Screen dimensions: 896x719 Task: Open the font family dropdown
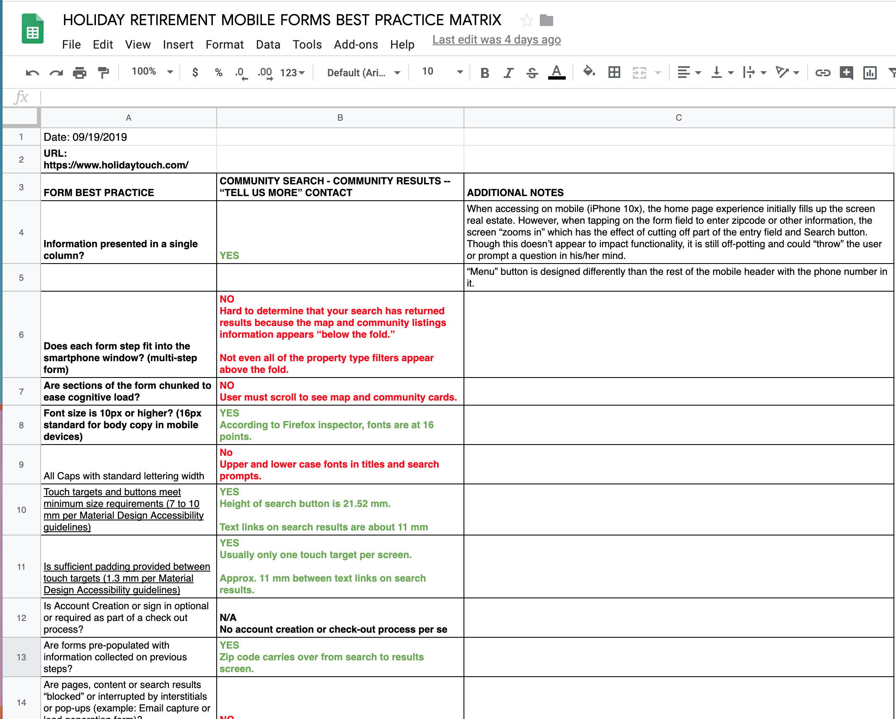363,72
